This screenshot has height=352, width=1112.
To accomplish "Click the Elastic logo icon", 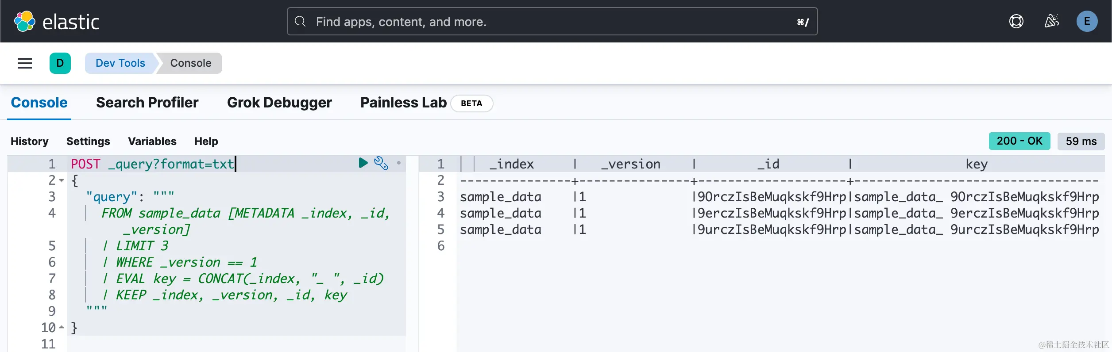I will (25, 21).
